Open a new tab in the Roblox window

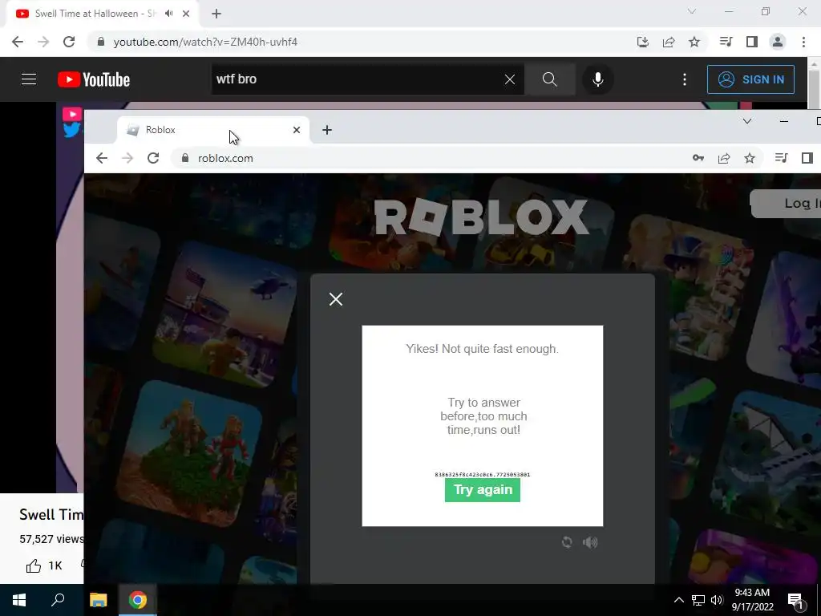327,130
